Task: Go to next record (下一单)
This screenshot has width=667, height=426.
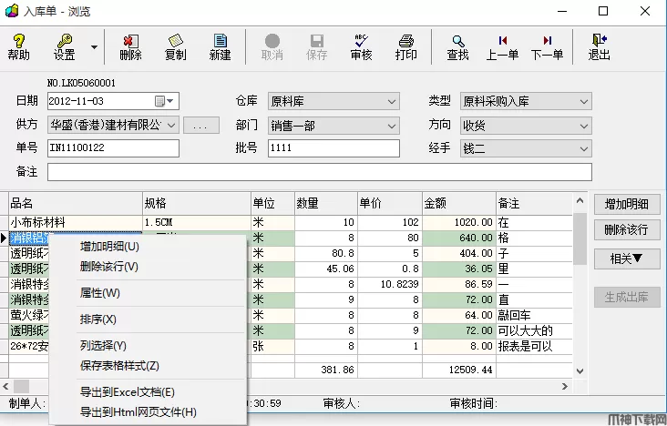Action: pos(547,46)
